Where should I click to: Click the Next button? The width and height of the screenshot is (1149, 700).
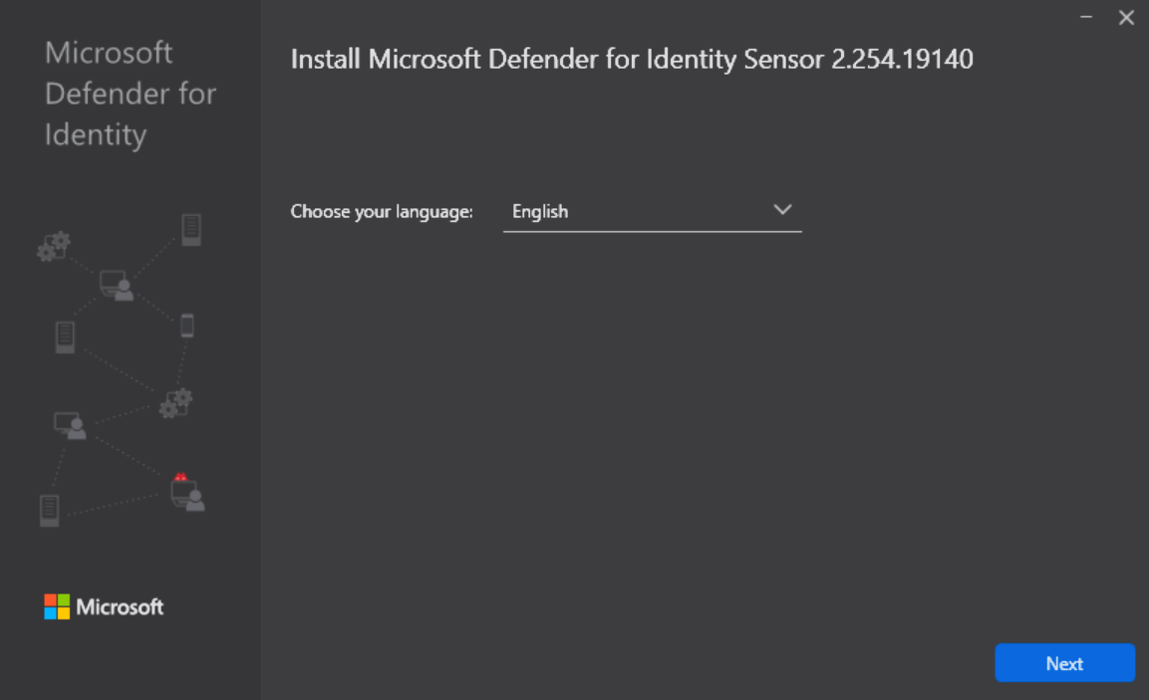tap(1064, 663)
